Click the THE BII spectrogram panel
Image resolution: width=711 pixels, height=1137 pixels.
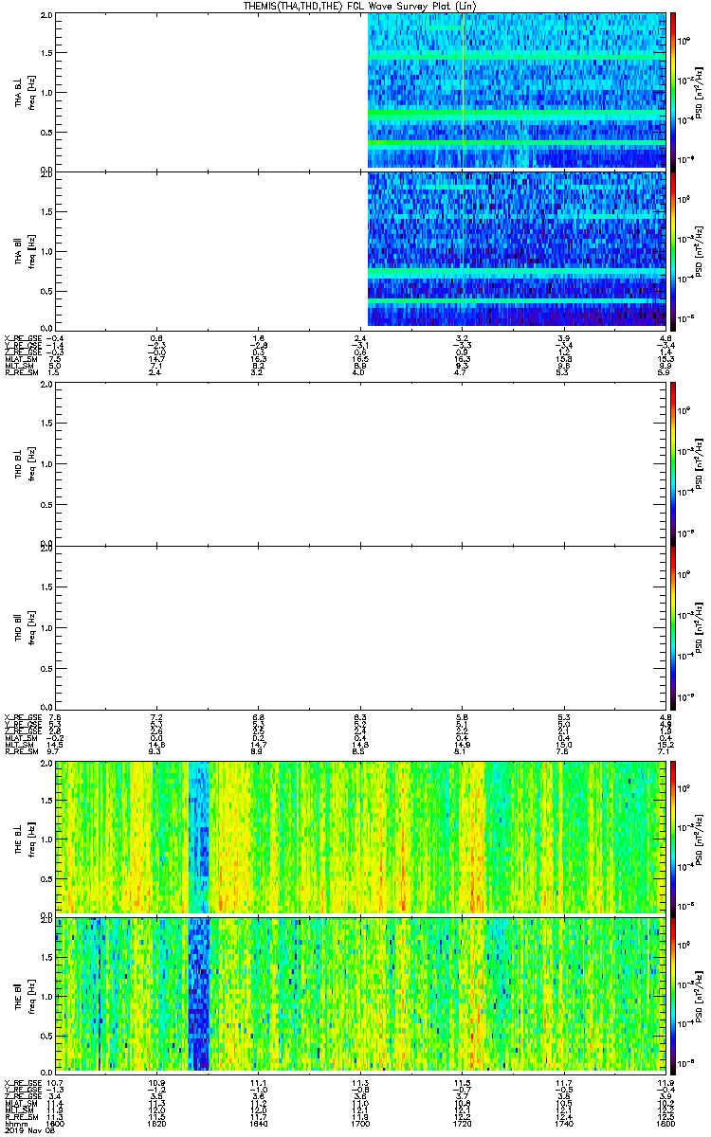(360, 994)
